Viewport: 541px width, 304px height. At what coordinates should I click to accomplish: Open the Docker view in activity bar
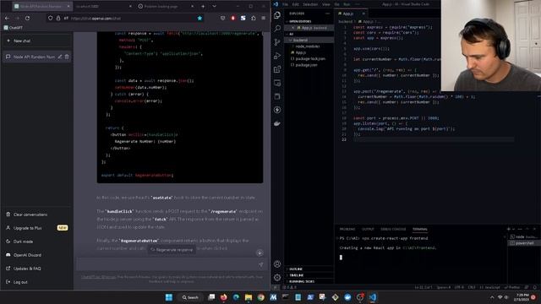click(x=277, y=123)
